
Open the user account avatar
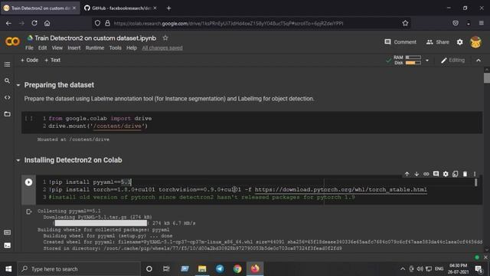475,42
